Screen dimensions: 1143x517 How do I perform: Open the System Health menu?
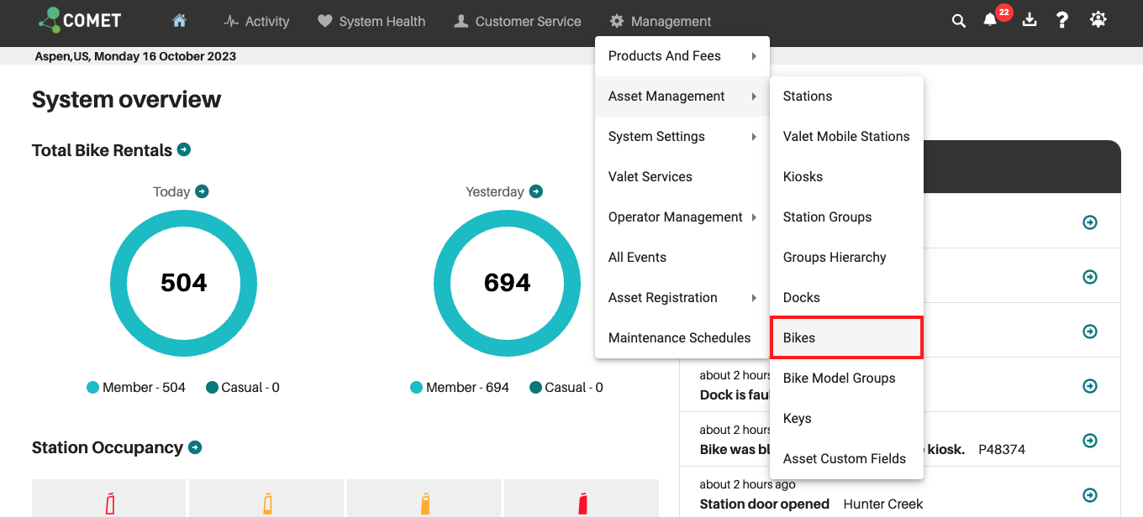(371, 21)
